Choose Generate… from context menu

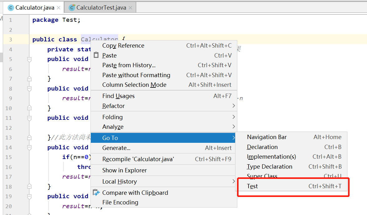click(163, 148)
